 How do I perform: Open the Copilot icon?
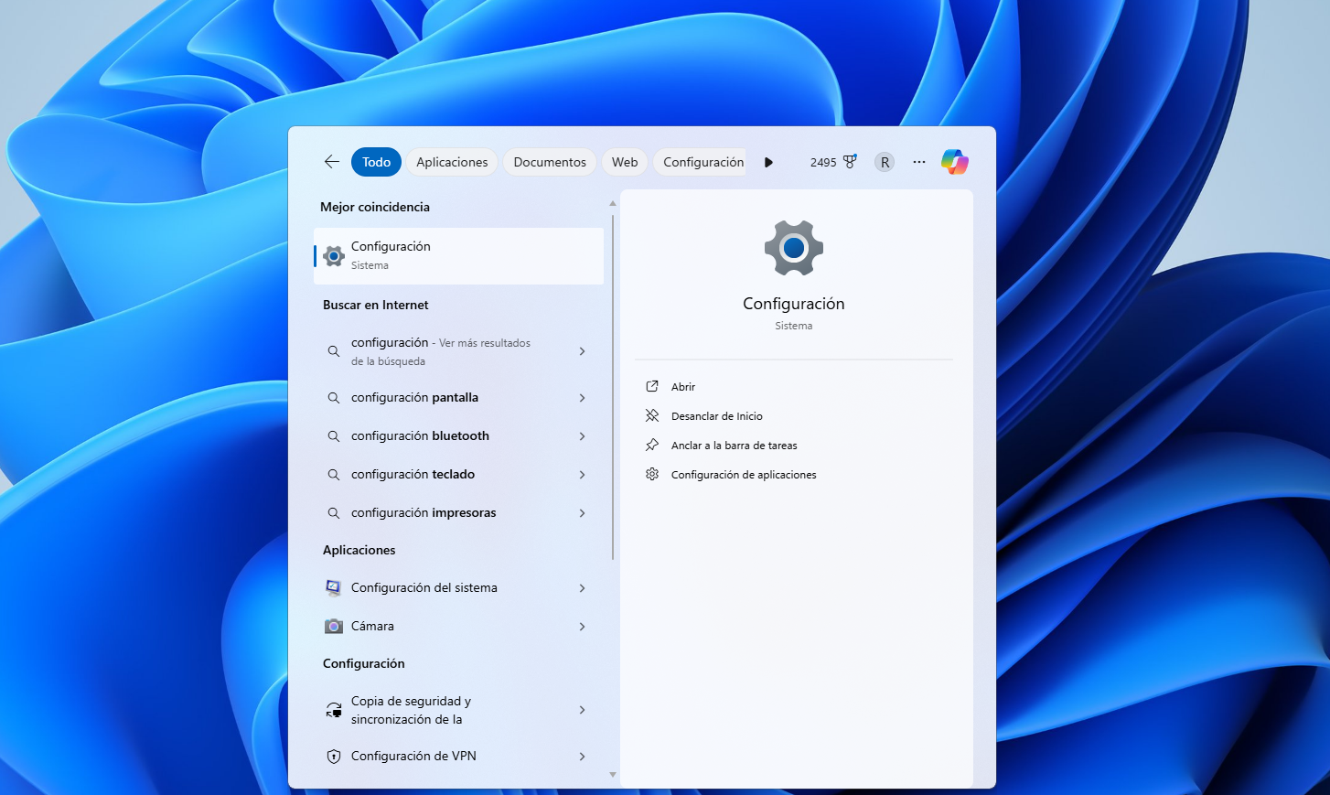pos(954,162)
